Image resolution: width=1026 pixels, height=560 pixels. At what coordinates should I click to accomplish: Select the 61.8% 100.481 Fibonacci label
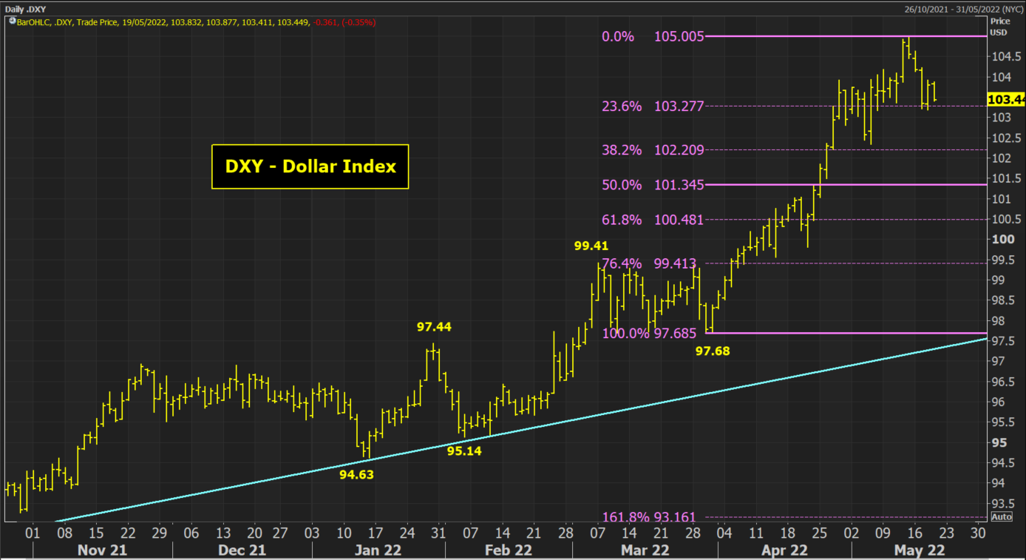pos(653,220)
